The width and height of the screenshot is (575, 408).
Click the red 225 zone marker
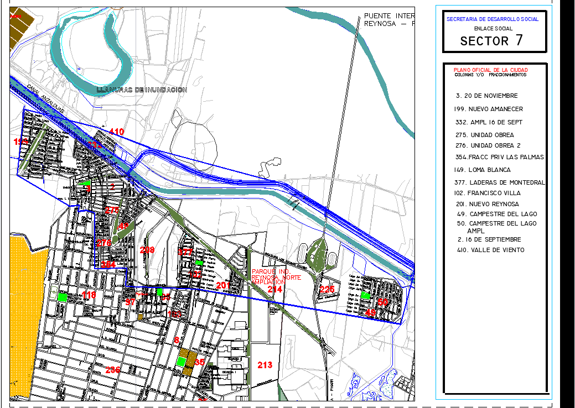[x=327, y=289]
